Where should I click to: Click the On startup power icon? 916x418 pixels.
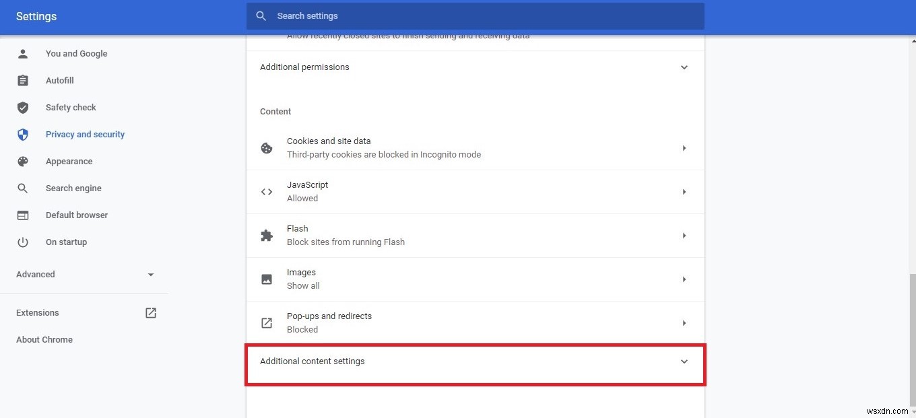click(x=23, y=242)
